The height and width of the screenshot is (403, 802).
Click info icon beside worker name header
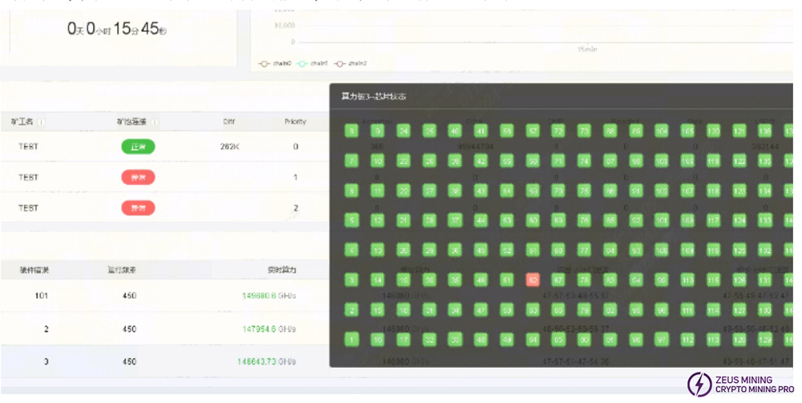click(x=42, y=123)
